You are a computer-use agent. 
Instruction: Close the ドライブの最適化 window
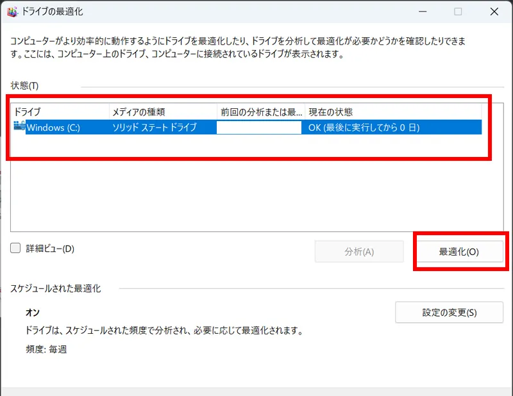click(494, 12)
